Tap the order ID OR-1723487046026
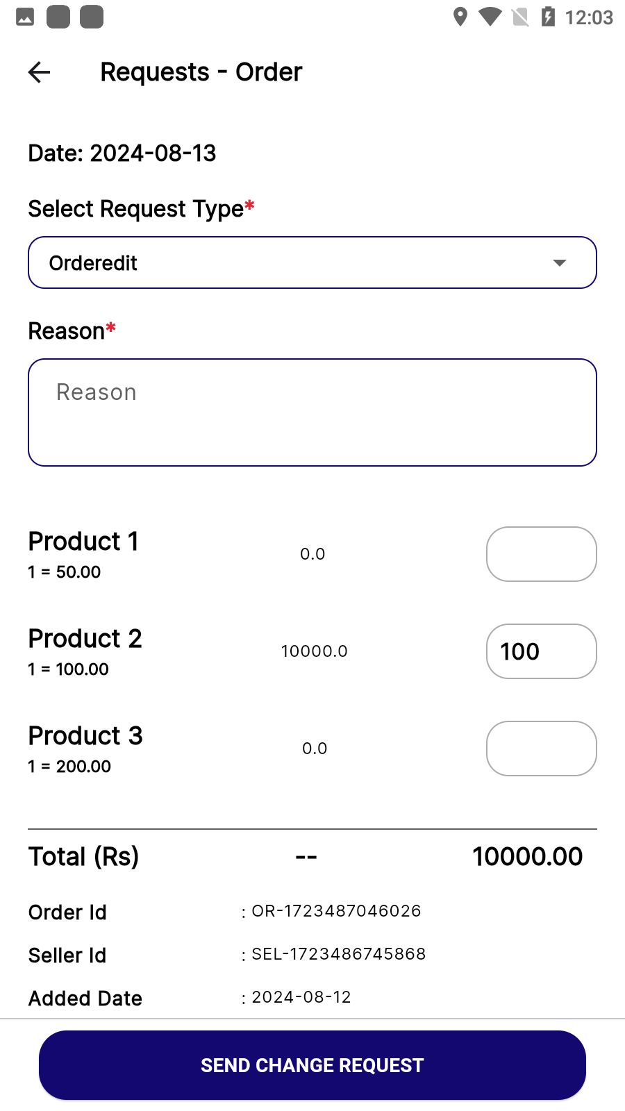The height and width of the screenshot is (1111, 625). (336, 911)
